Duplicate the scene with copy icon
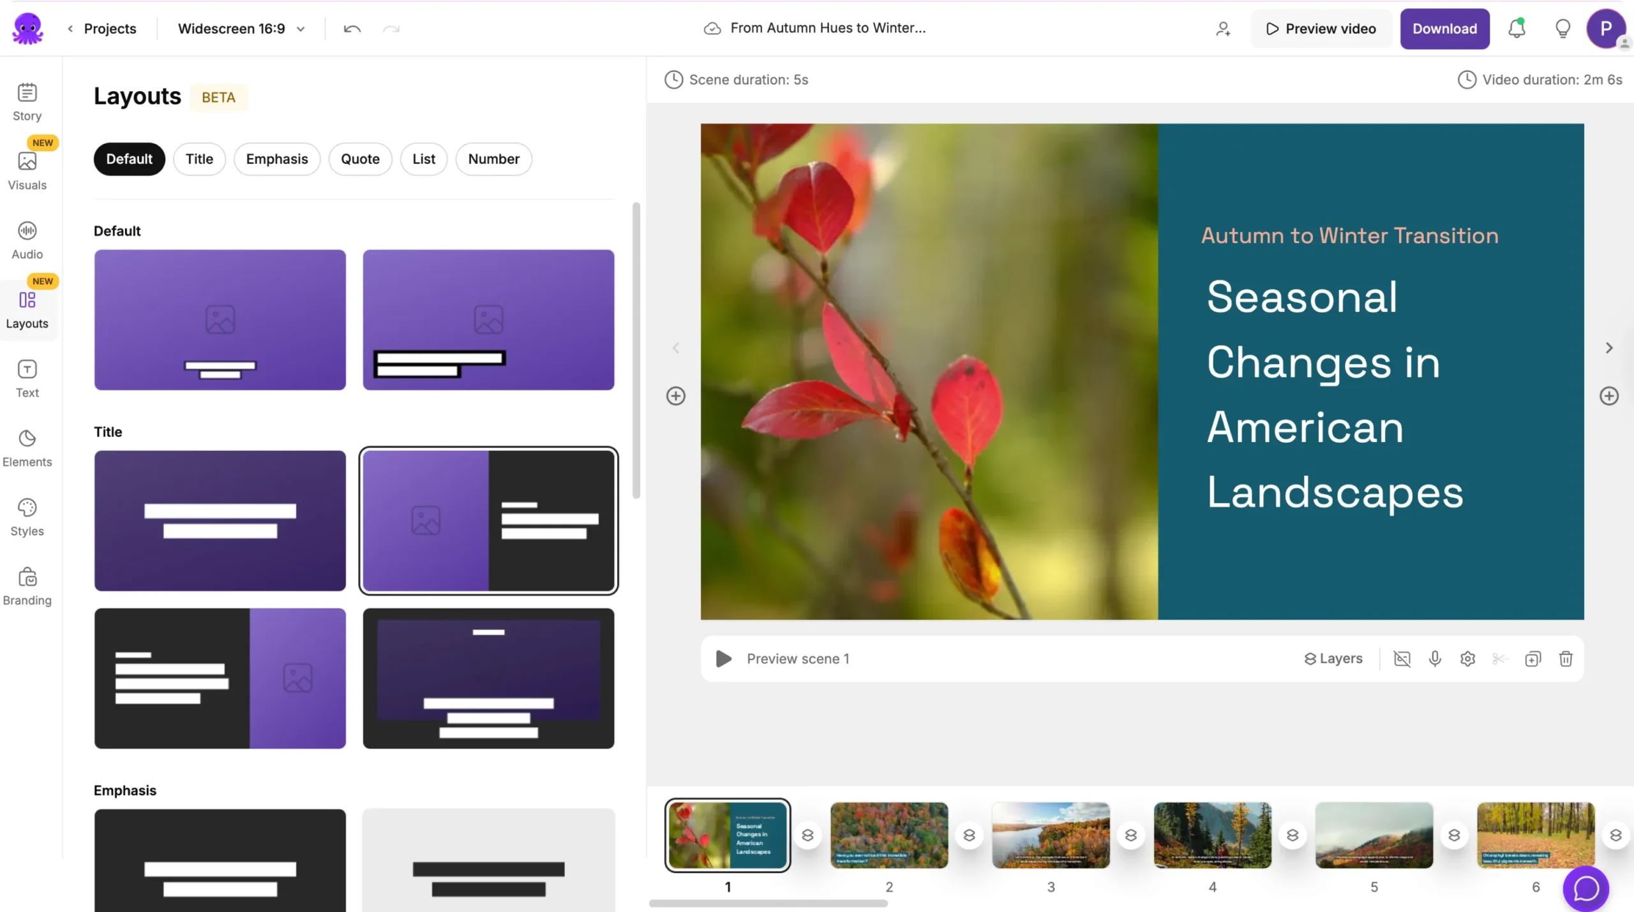This screenshot has width=1634, height=912. coord(1533,658)
